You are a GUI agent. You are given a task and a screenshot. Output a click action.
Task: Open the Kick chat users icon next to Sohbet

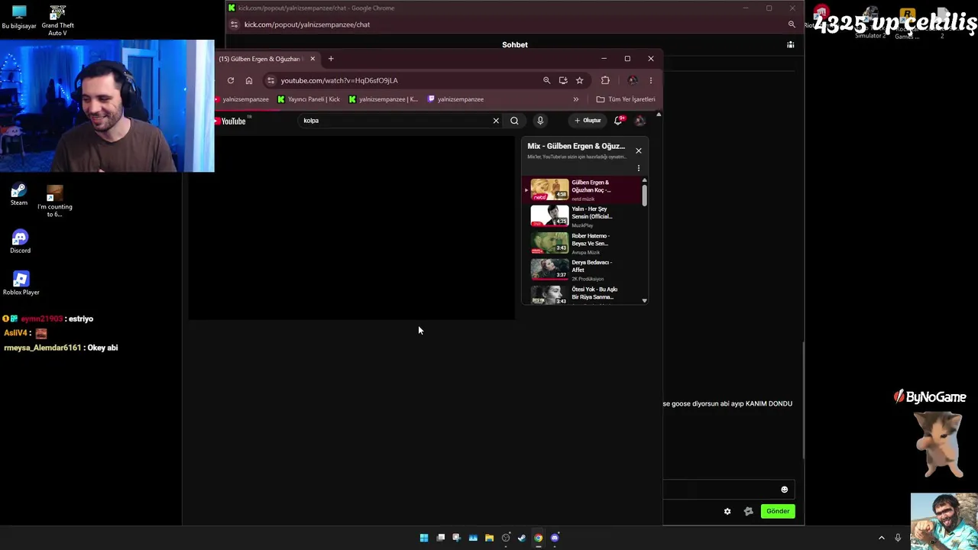click(x=791, y=45)
